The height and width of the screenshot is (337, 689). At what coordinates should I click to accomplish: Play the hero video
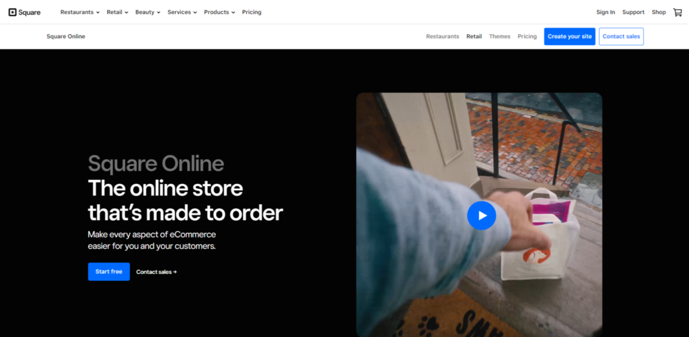[481, 215]
